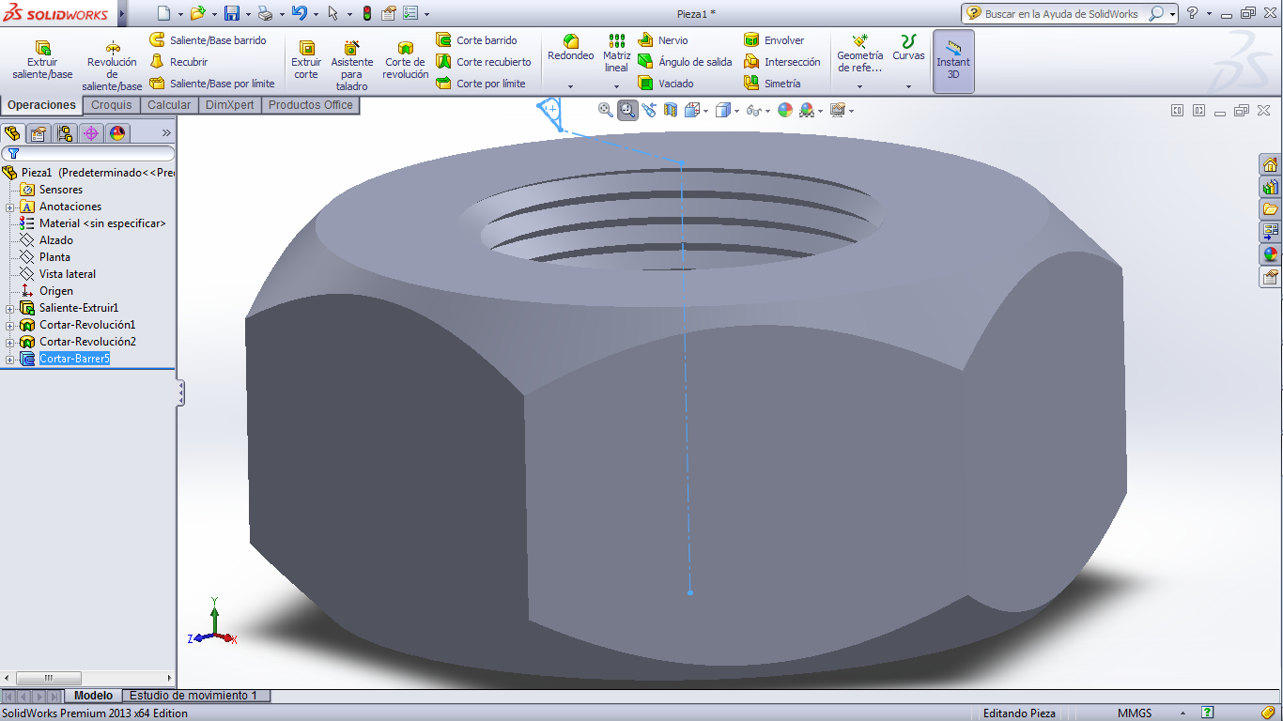The width and height of the screenshot is (1283, 721).
Task: Click the Redondeo fillet tool
Action: point(571,48)
